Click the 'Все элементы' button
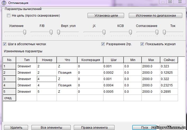187x130 pixels. (x=51, y=128)
